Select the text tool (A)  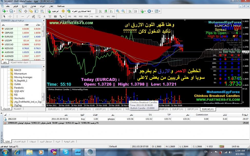44,16
